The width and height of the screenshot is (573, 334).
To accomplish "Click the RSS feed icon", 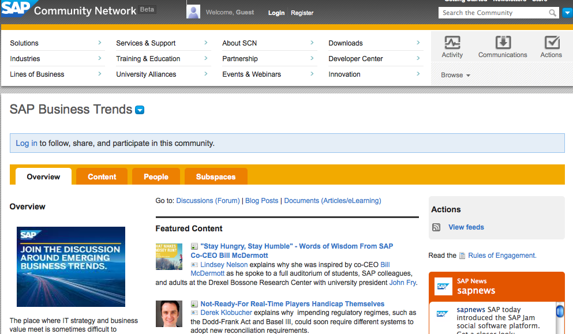I will pyautogui.click(x=437, y=227).
